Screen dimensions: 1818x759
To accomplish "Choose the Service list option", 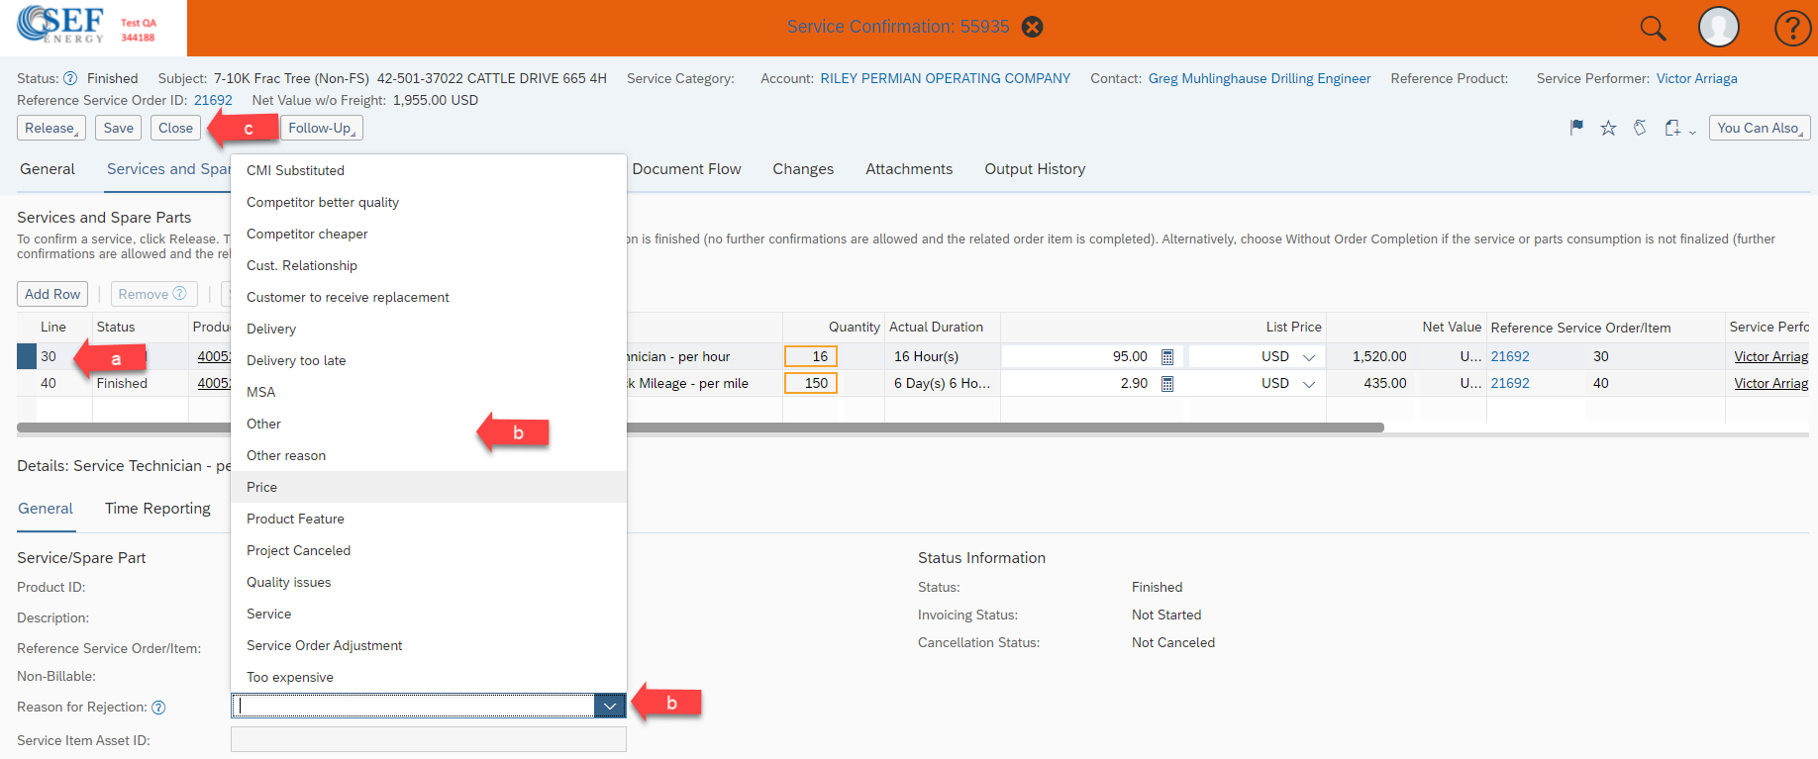I will (429, 614).
